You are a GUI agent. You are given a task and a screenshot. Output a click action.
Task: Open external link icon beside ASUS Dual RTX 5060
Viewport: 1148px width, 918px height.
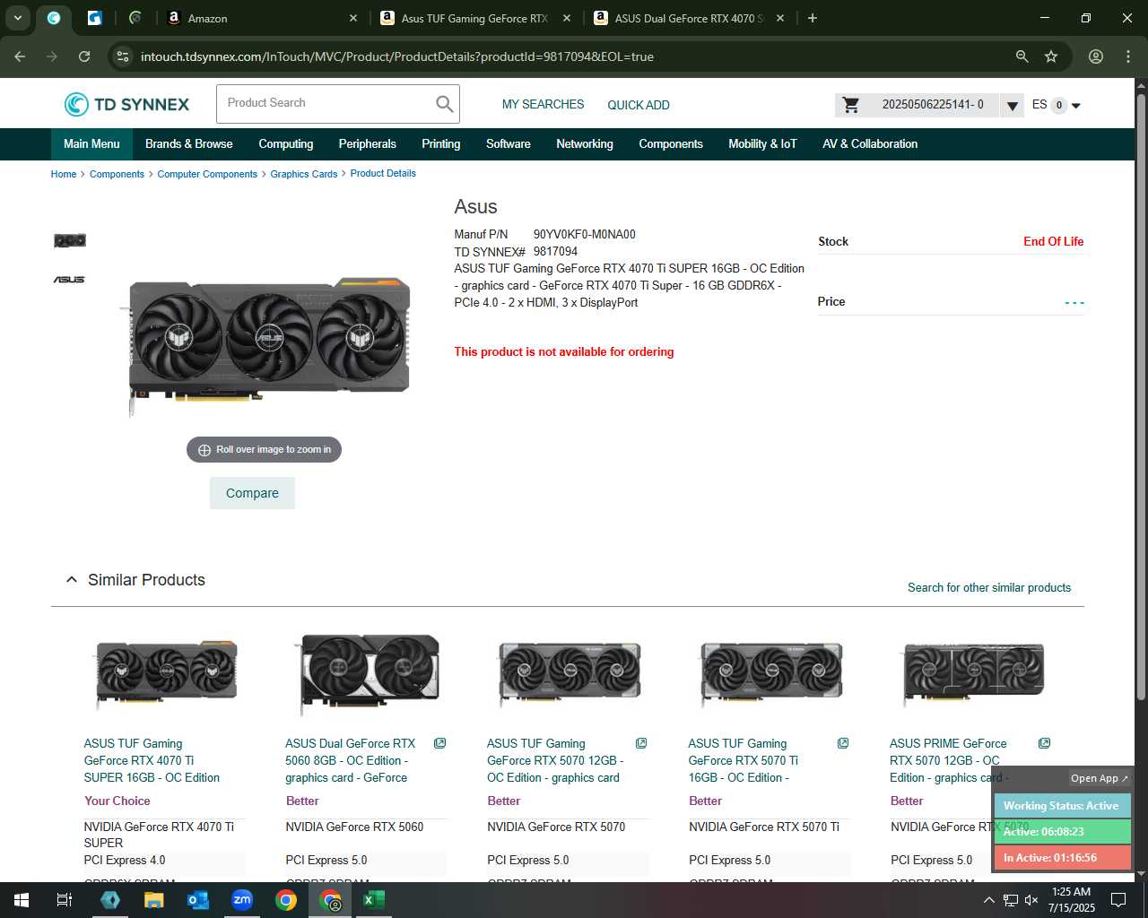click(x=439, y=743)
